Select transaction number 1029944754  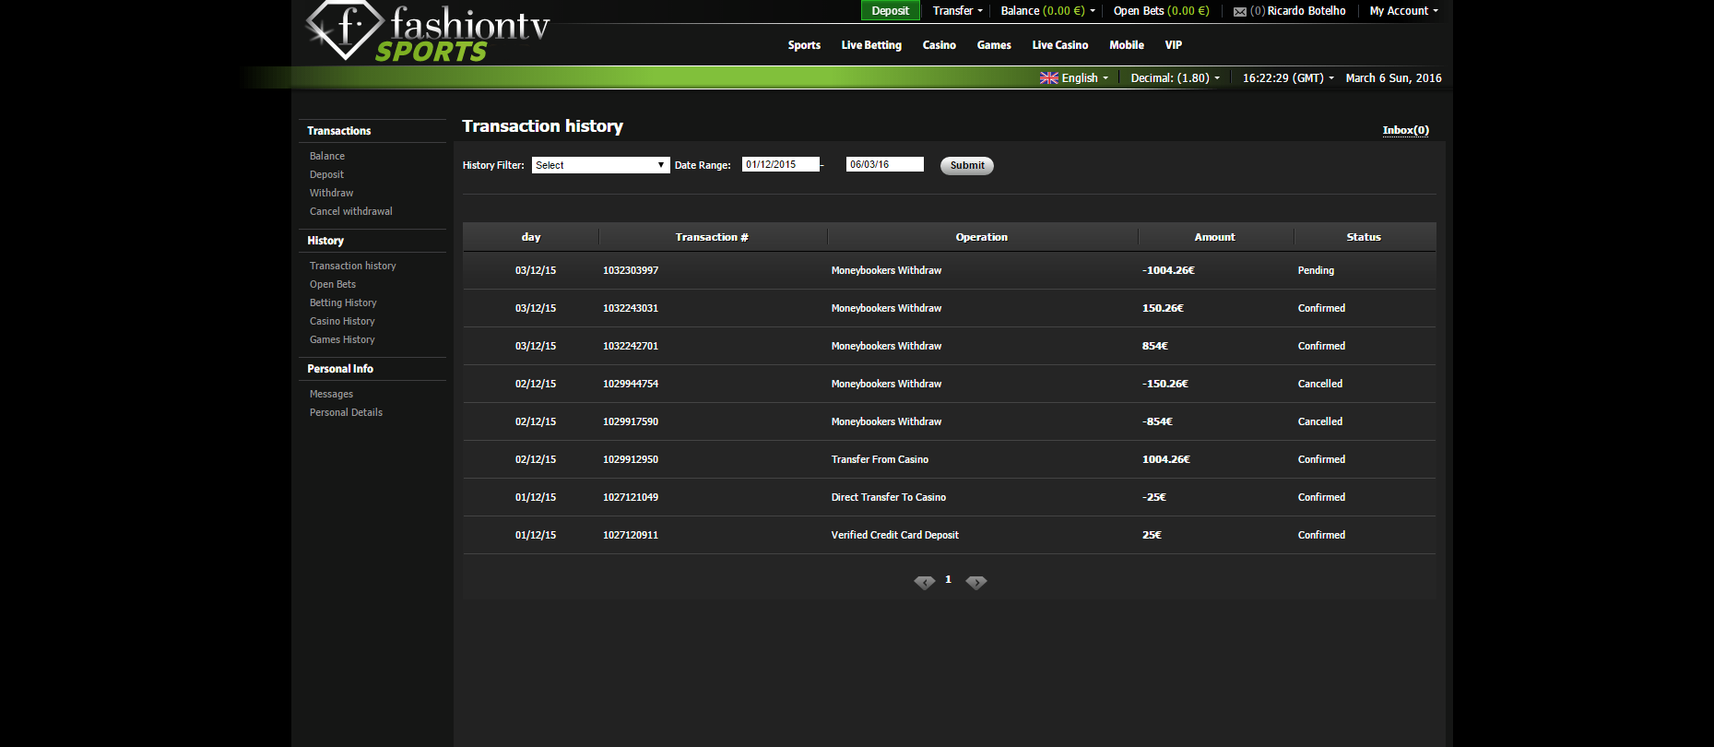point(631,384)
